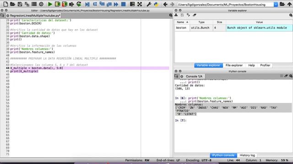Remove all variables eraser icon in Variable explorer
This screenshot has width=293, height=164.
[195, 15]
